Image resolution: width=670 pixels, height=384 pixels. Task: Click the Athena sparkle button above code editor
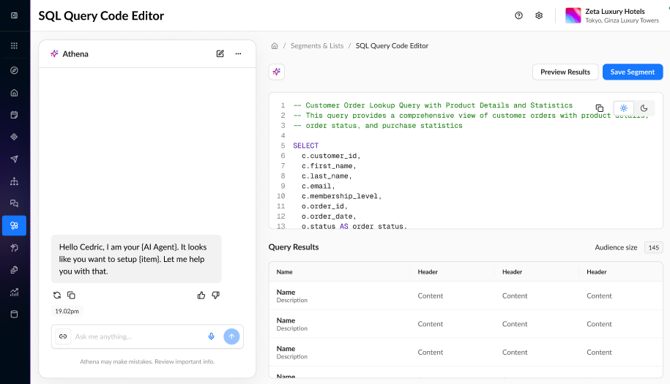[277, 72]
